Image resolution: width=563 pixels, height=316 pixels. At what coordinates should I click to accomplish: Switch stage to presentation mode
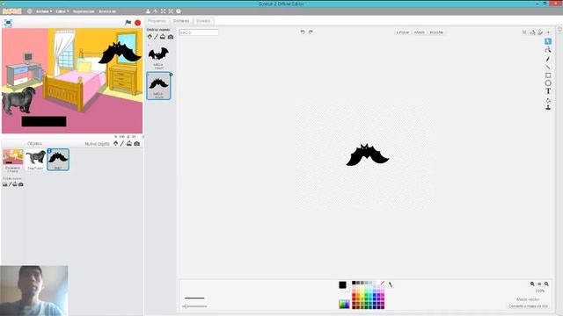pos(8,23)
